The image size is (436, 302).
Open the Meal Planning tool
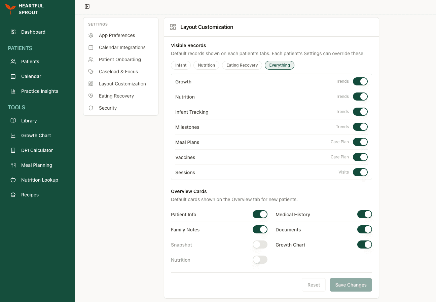[x=37, y=165]
